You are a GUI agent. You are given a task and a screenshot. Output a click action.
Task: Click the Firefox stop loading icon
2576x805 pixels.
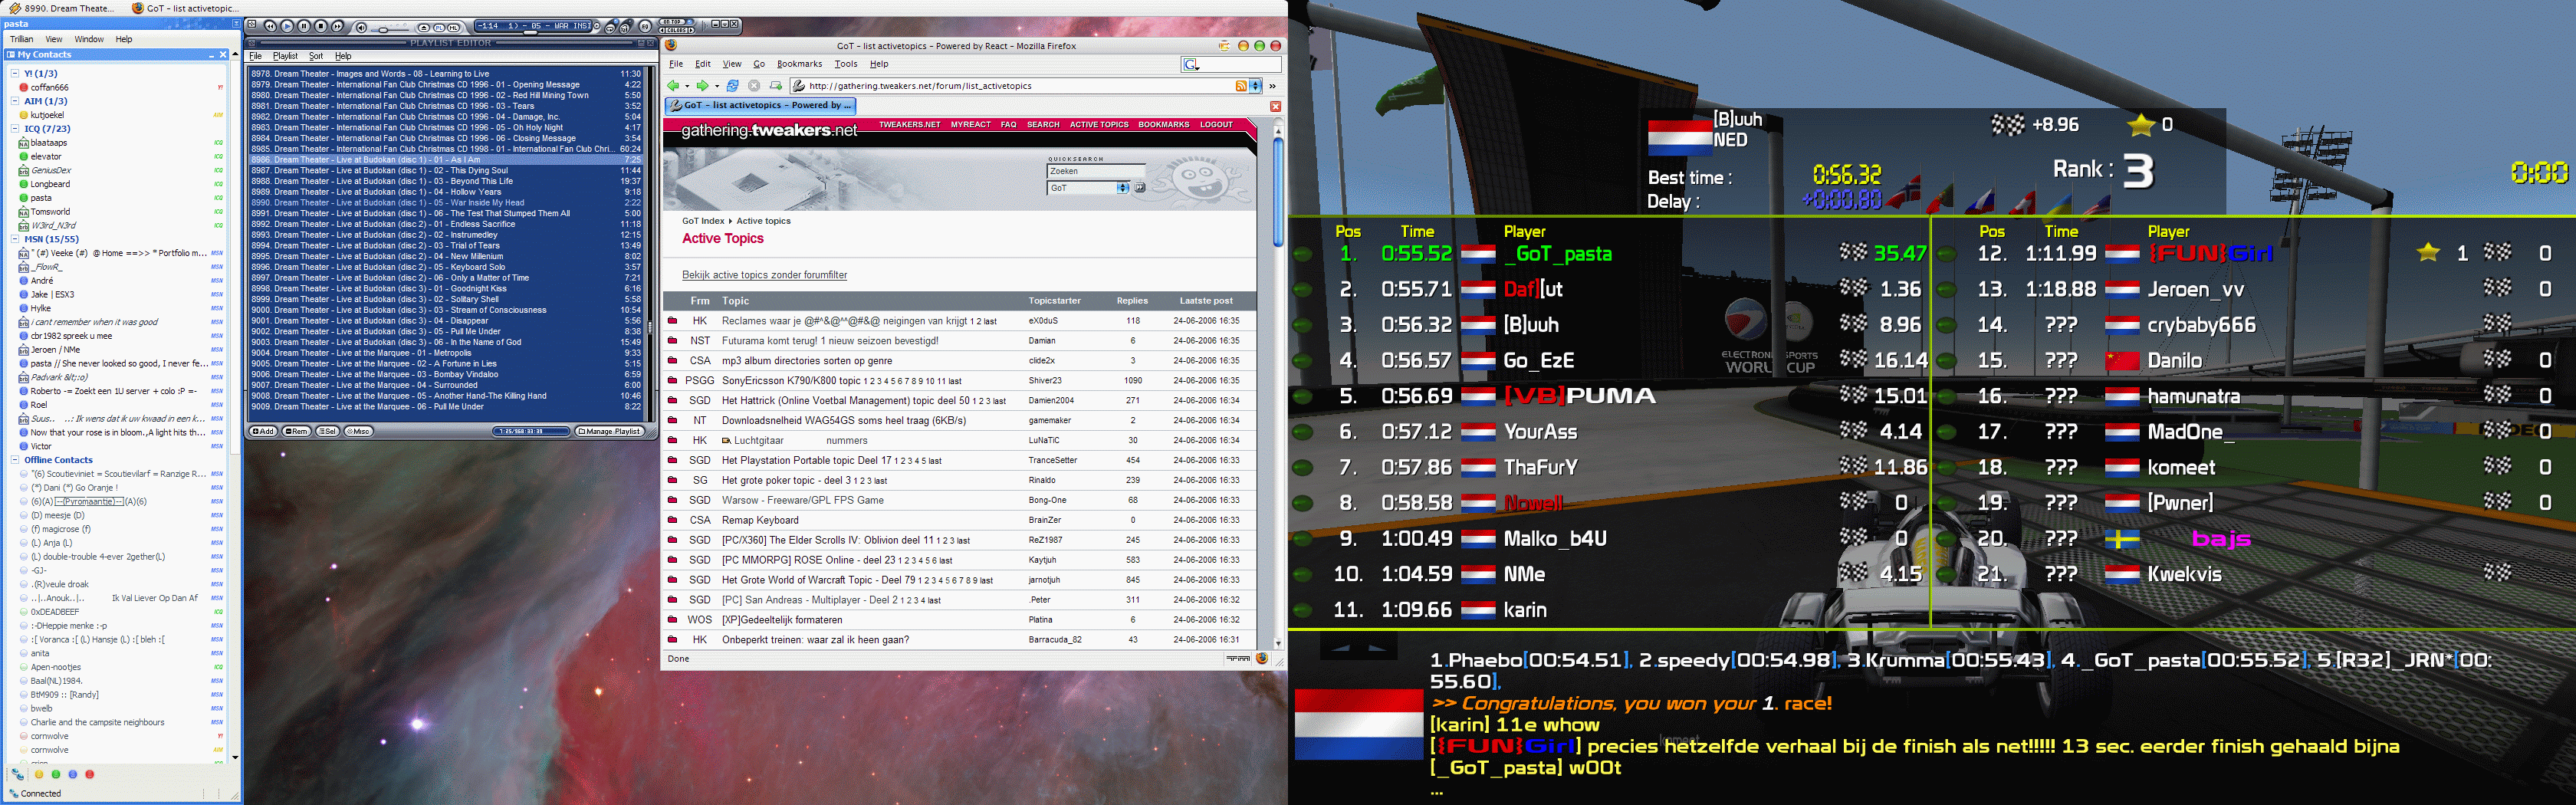click(x=754, y=86)
